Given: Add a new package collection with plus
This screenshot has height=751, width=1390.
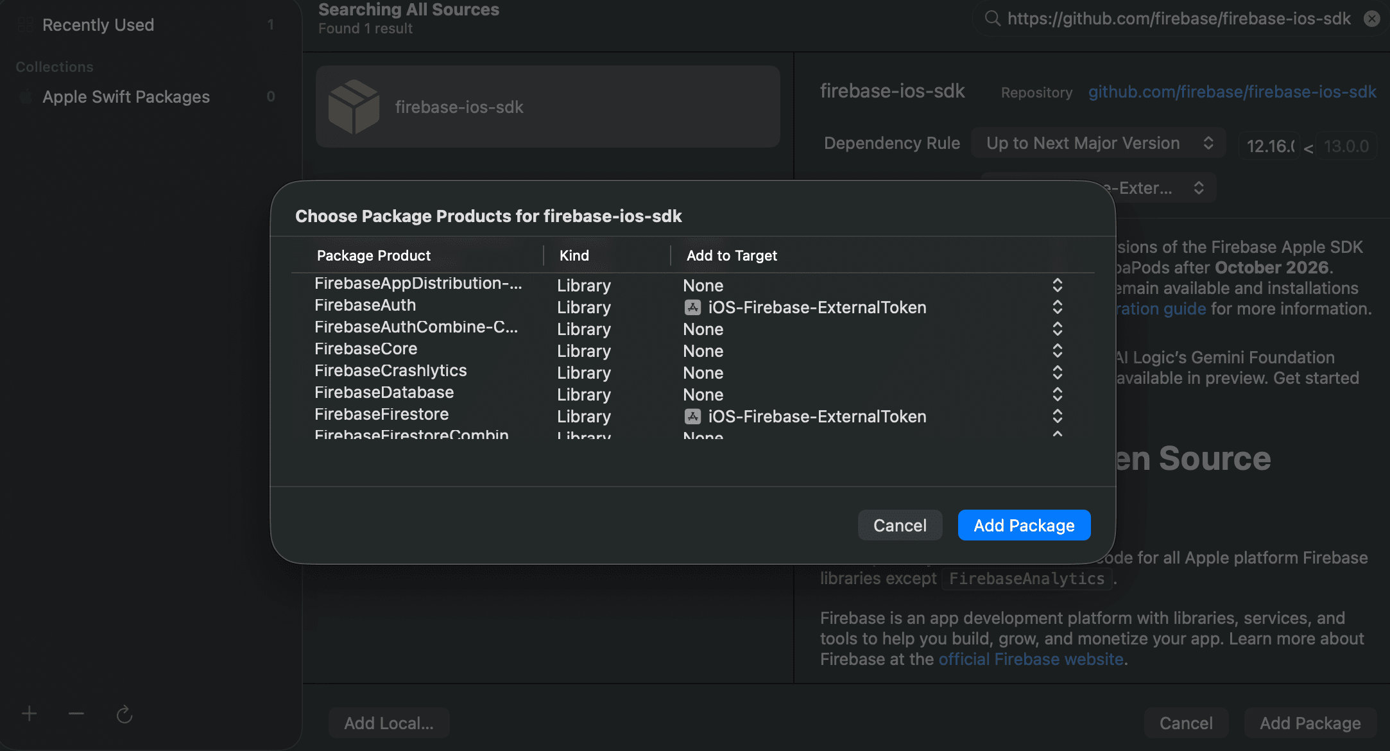Looking at the screenshot, I should coord(30,714).
